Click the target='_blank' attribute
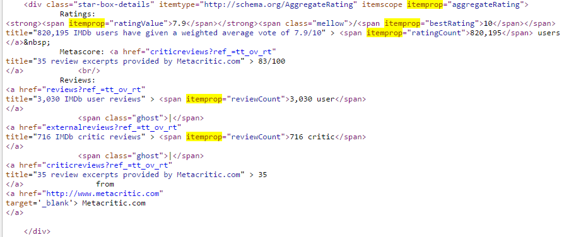Screen dimensions: 564x237 click(x=40, y=203)
